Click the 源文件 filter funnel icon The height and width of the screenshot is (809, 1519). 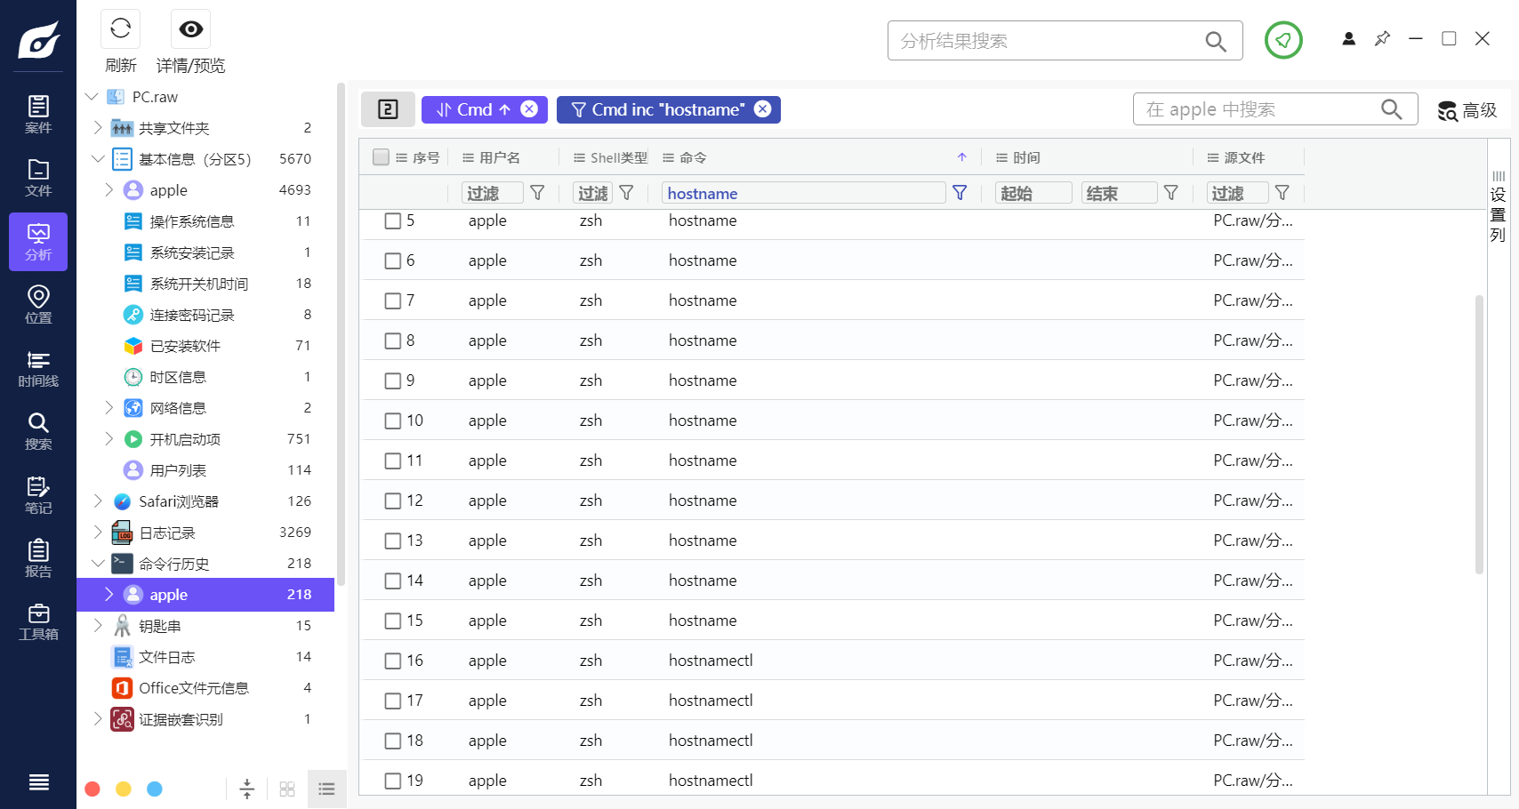[1282, 193]
